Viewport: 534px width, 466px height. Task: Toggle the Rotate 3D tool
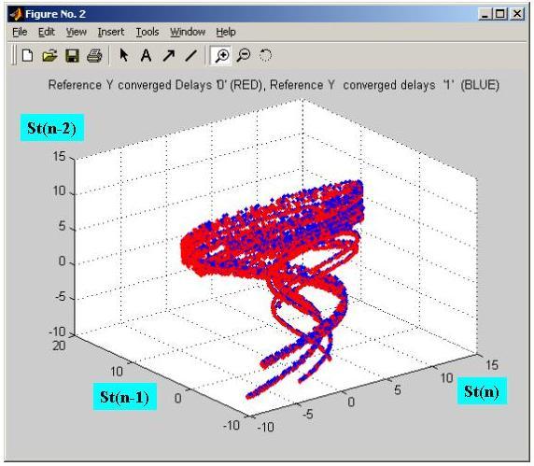(265, 55)
